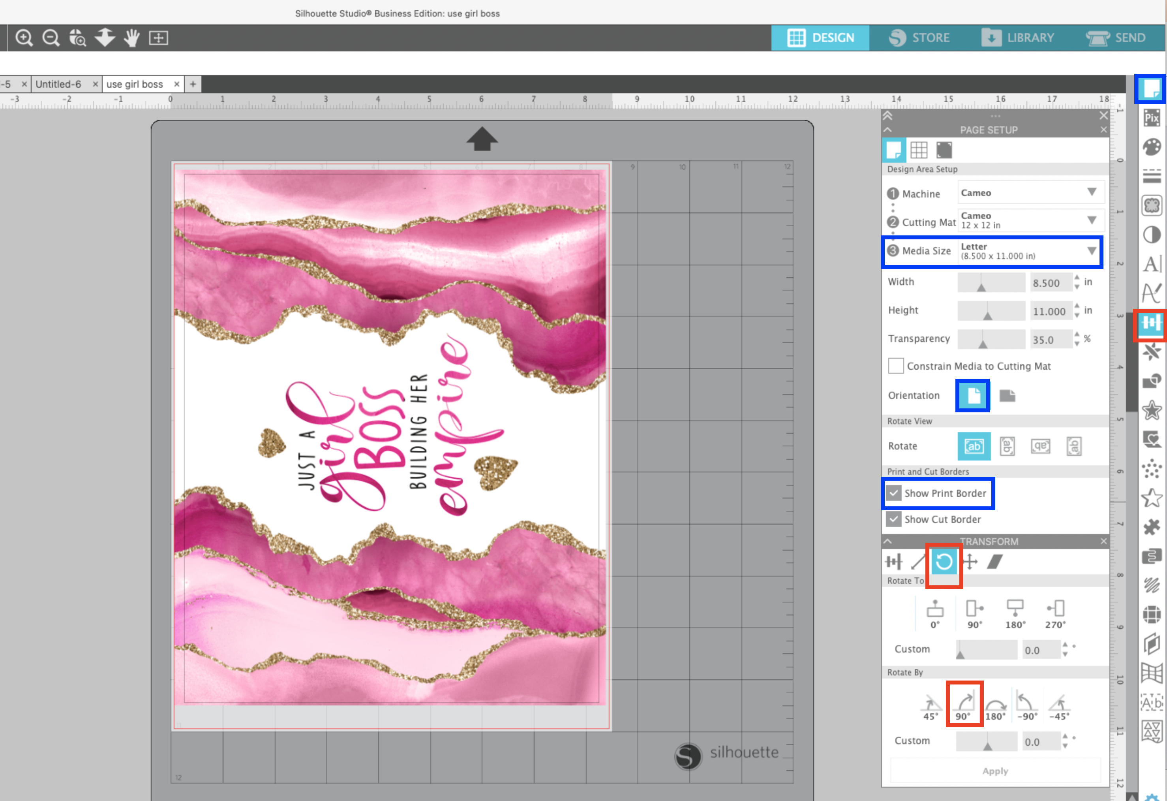1167x801 pixels.
Task: Uncheck Show Cut Border
Action: (x=894, y=519)
